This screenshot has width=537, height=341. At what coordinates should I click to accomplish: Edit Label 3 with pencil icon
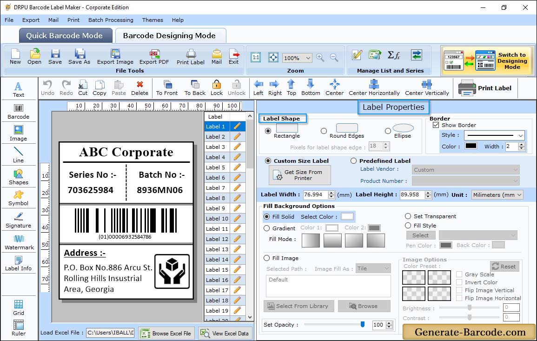click(x=237, y=147)
